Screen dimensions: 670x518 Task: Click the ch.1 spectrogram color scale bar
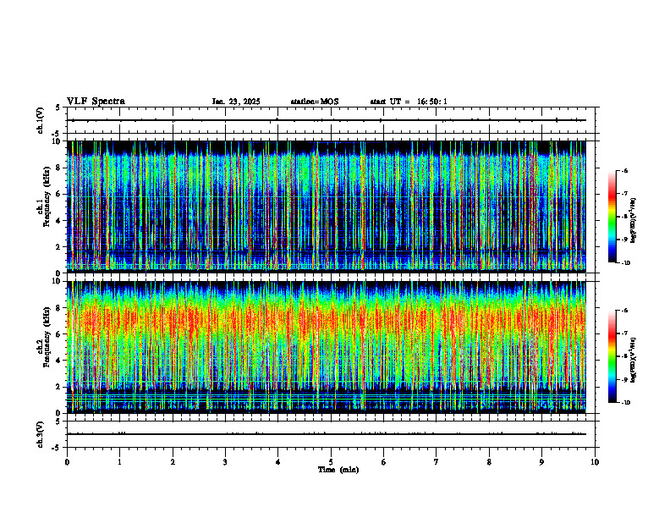[612, 217]
